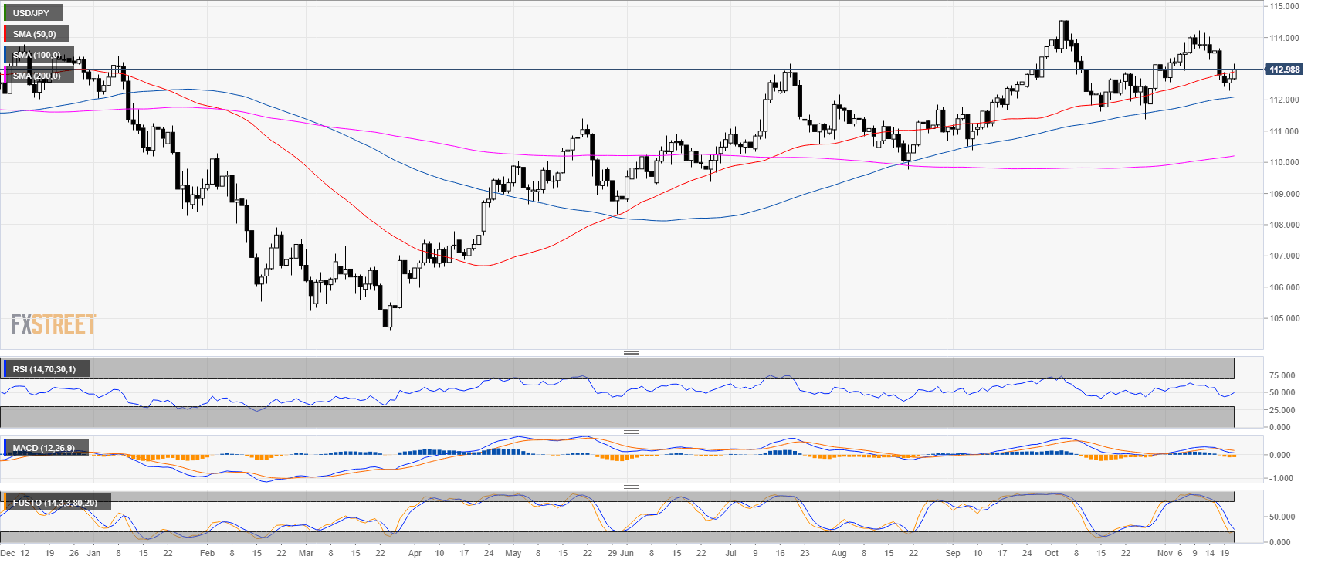Click the 29 Jun date axis label
The height and width of the screenshot is (563, 1318).
pos(620,553)
